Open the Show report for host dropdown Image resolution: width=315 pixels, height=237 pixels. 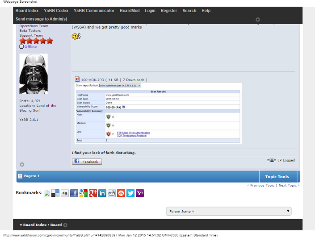[x=120, y=86]
